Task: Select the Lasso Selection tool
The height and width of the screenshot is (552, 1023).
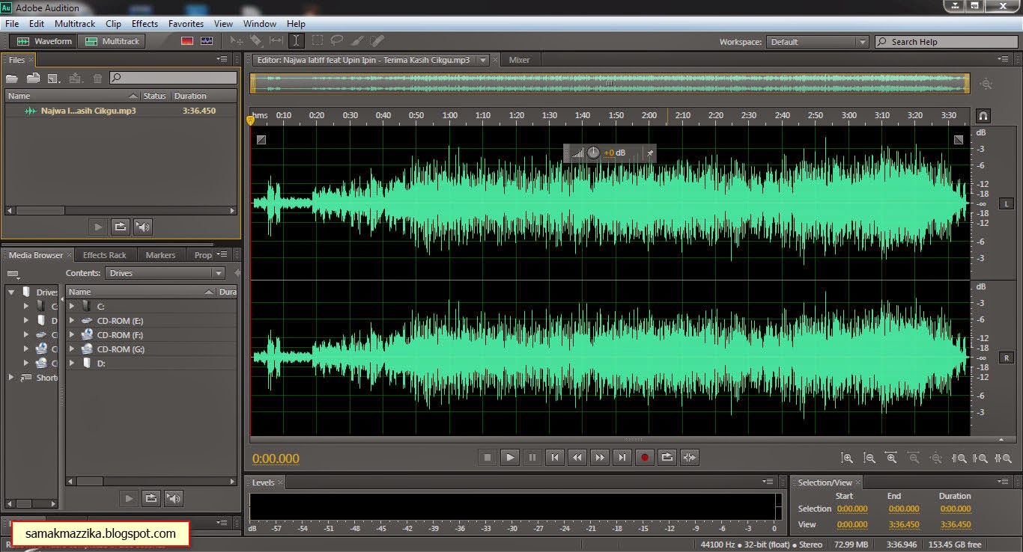Action: coord(337,41)
